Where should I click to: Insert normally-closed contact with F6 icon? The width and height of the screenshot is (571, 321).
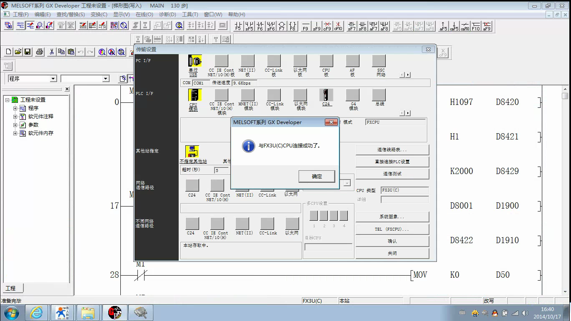(x=260, y=26)
